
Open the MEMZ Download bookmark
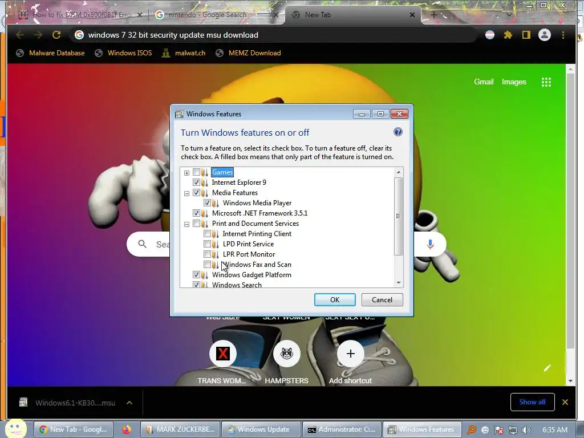(248, 53)
